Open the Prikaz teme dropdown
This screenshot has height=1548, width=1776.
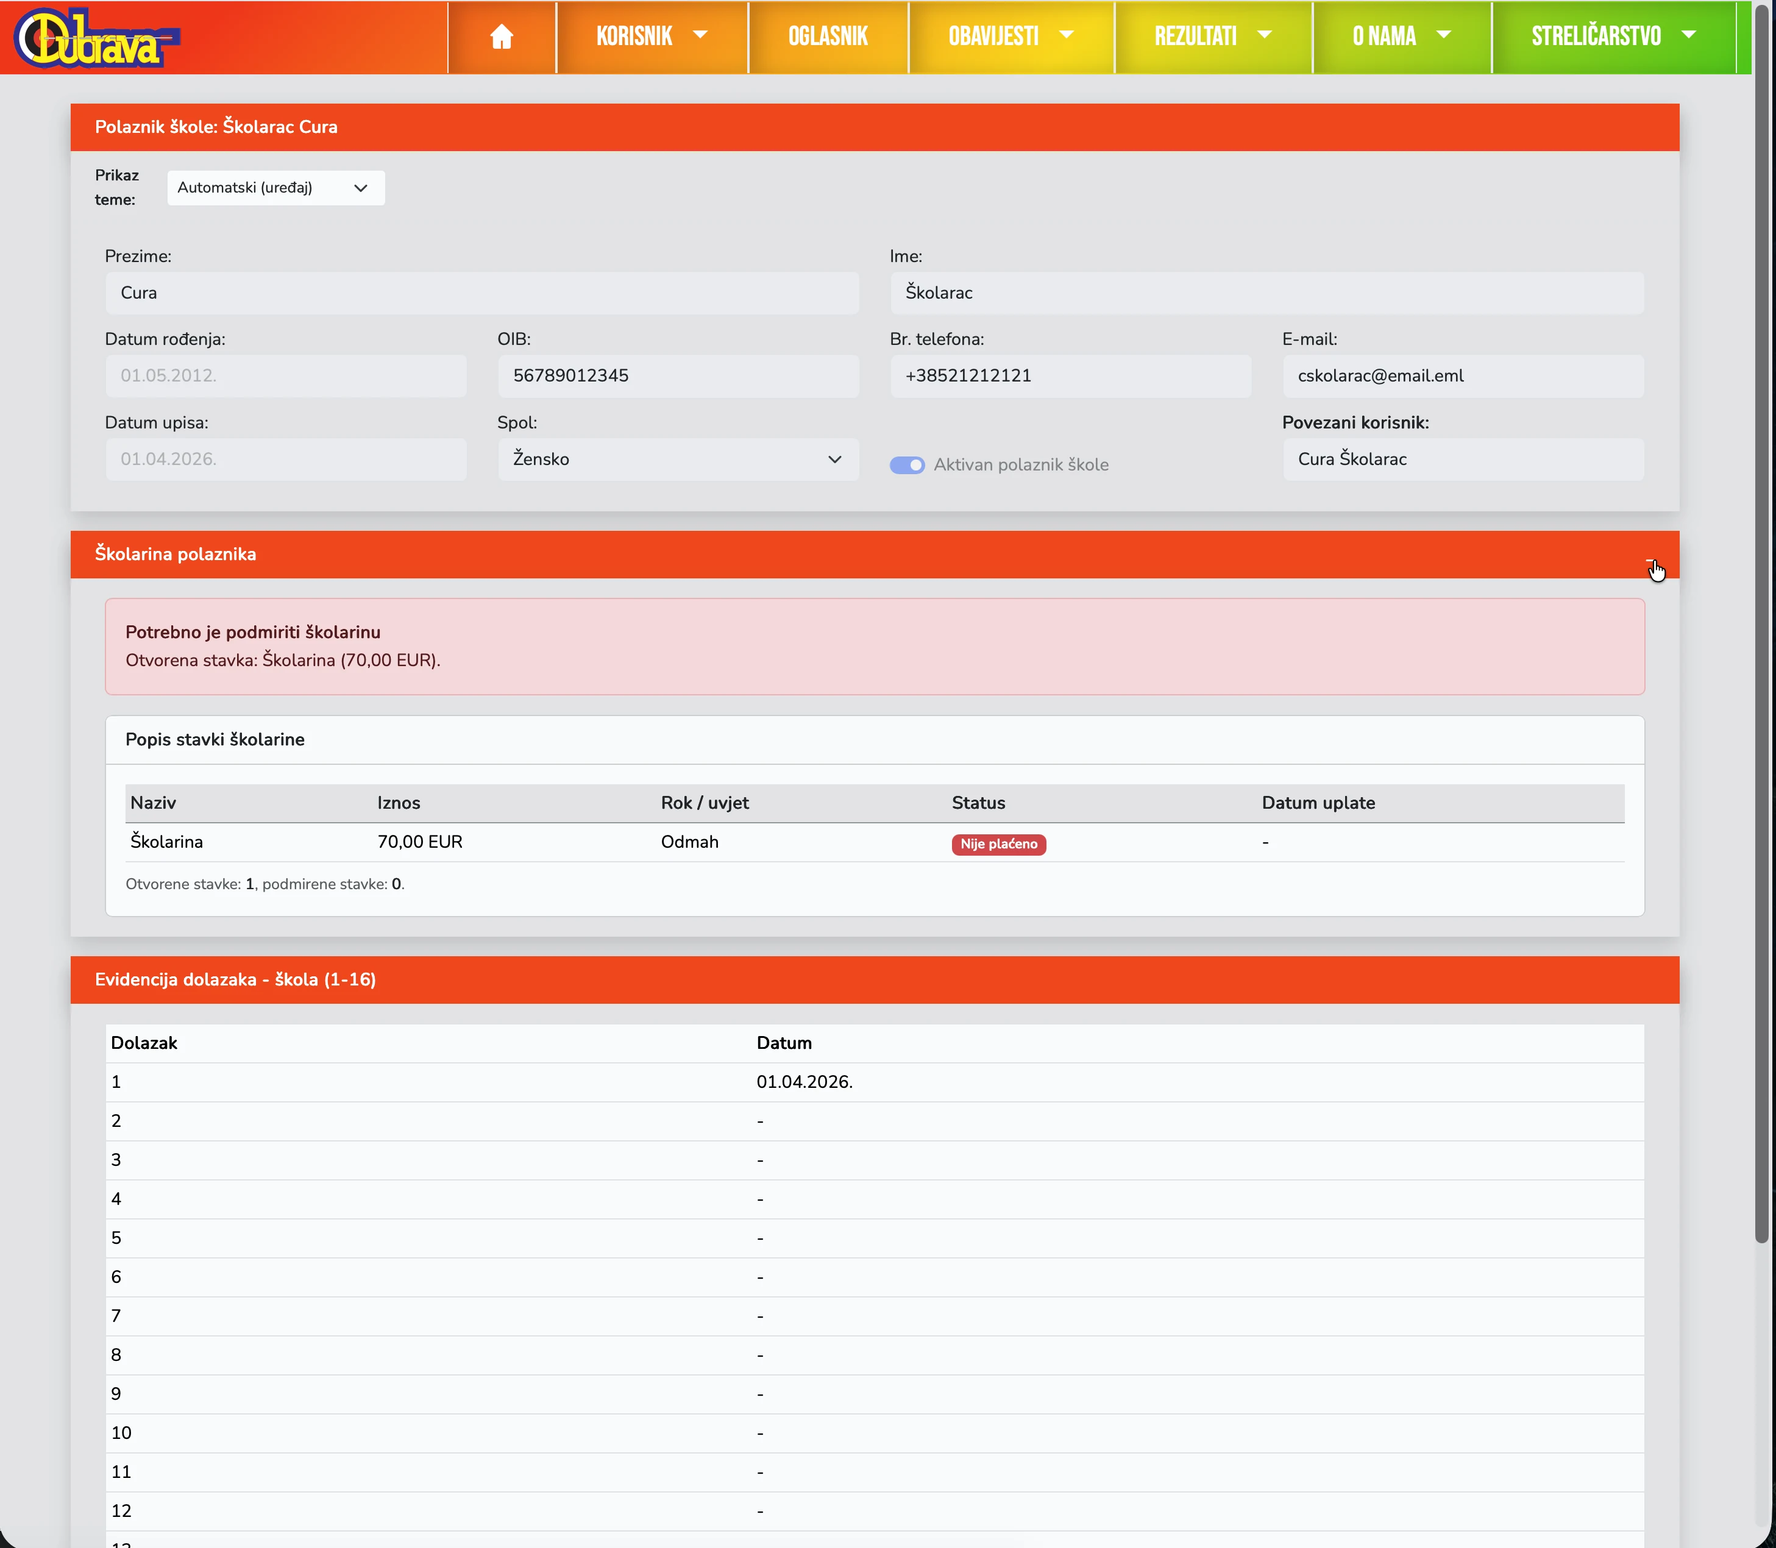[x=275, y=188]
